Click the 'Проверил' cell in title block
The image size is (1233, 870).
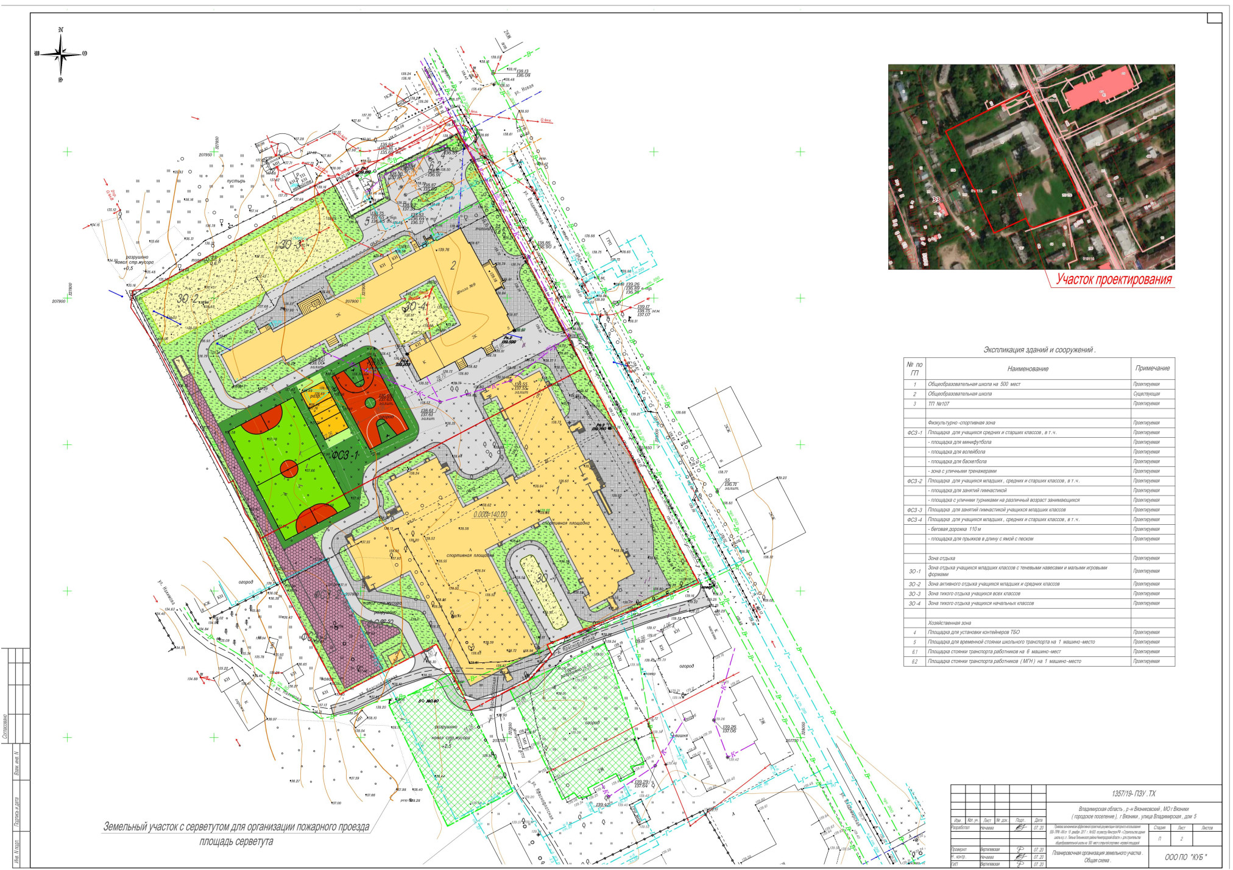pyautogui.click(x=966, y=850)
